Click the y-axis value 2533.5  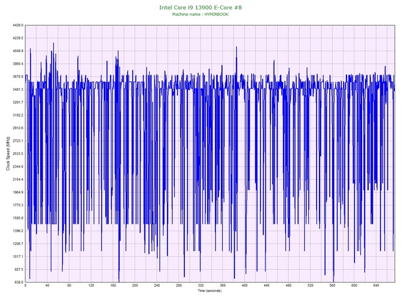(18, 154)
